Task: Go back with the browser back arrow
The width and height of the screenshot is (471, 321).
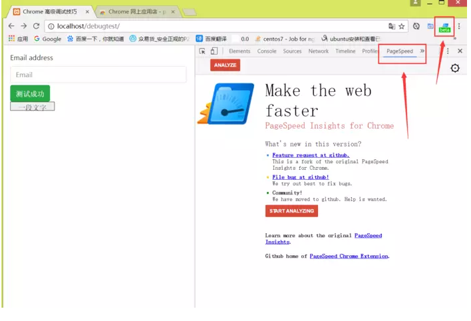Action: [11, 26]
